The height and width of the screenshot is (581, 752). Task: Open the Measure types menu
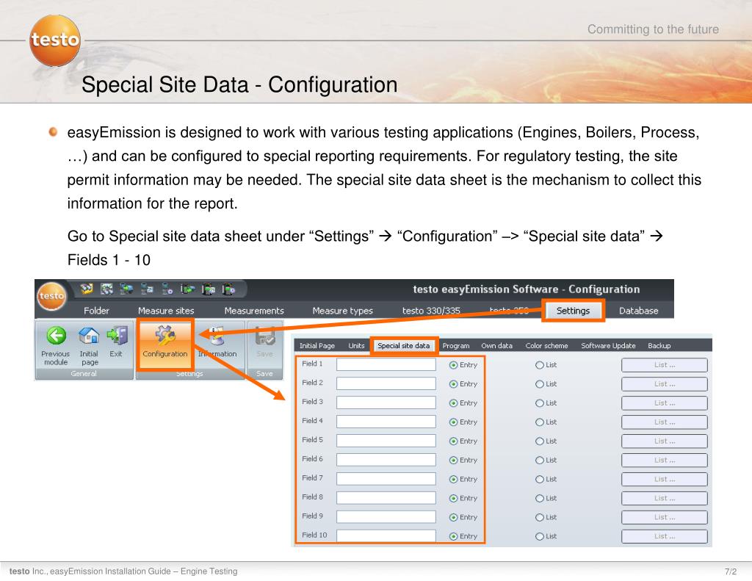(x=342, y=311)
